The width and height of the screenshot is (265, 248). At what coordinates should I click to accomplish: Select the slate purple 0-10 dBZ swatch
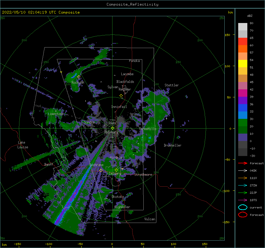click(243, 137)
